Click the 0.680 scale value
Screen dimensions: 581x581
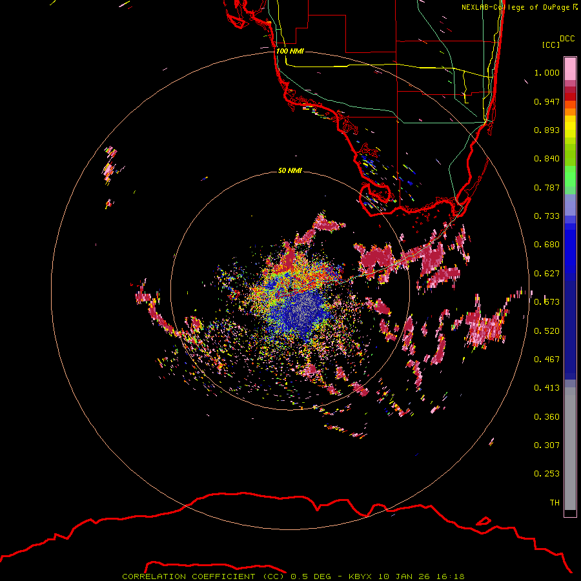coord(547,245)
